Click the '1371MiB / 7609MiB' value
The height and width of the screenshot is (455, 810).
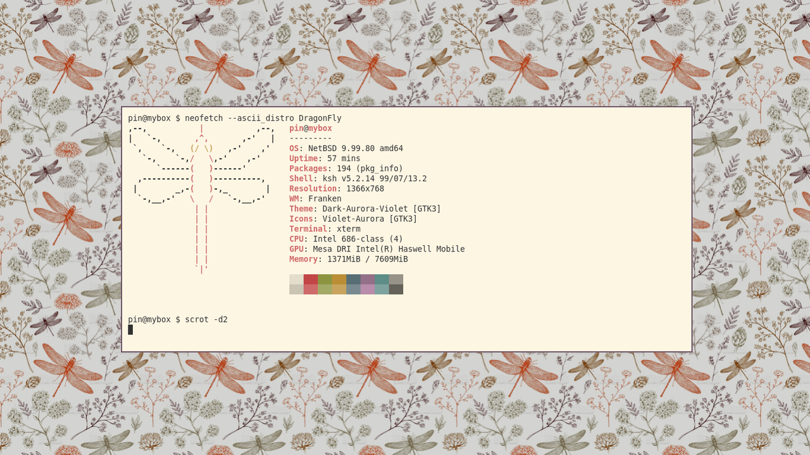368,260
